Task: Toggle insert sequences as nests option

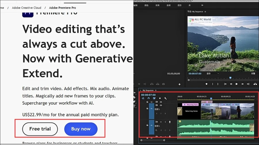Action: coord(143,98)
